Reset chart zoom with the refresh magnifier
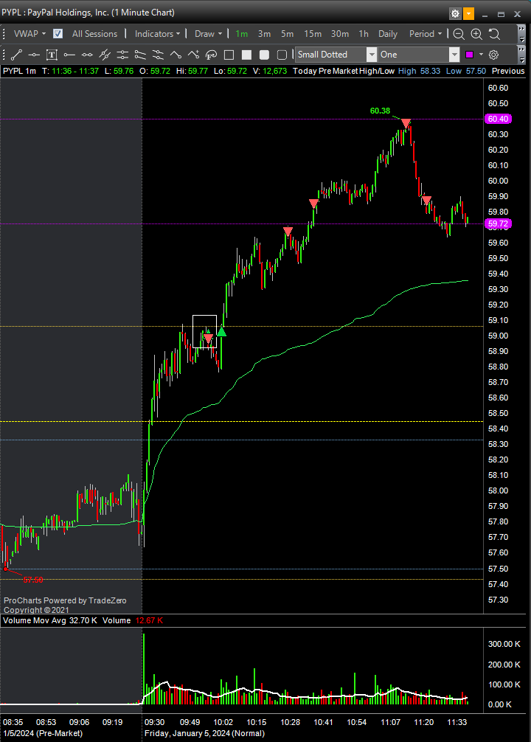The image size is (531, 742). tap(494, 34)
